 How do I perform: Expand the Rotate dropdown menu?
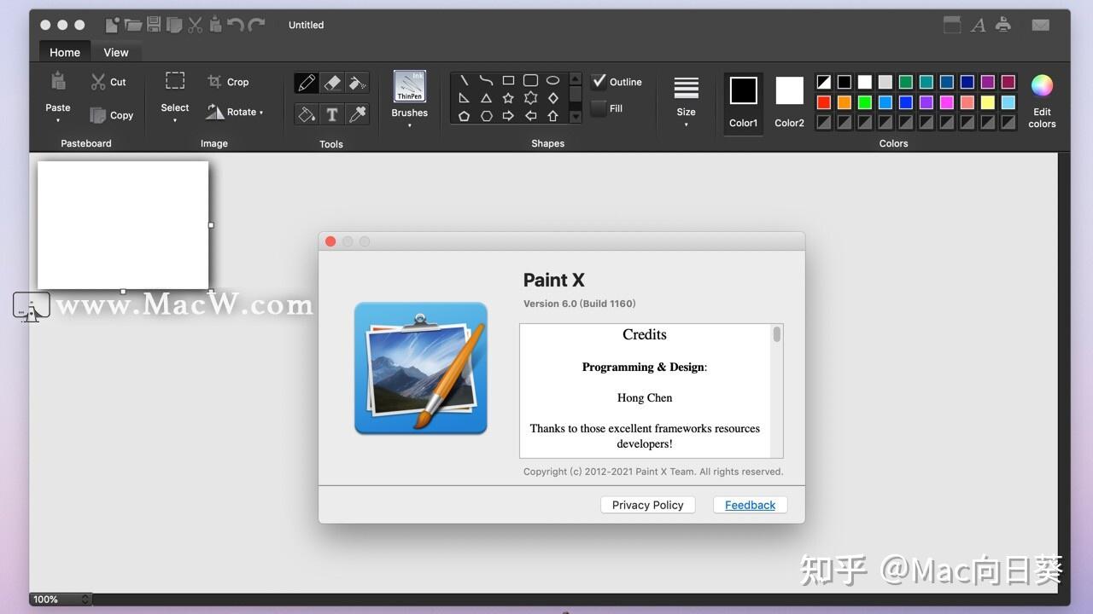click(261, 112)
